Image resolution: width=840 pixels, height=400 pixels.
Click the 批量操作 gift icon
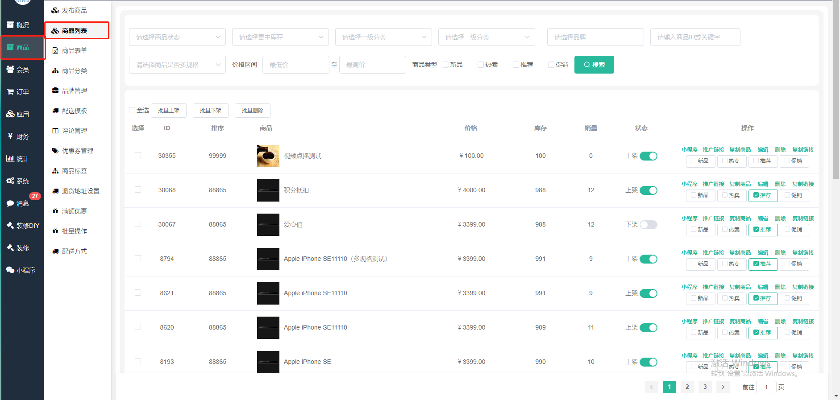[x=55, y=231]
